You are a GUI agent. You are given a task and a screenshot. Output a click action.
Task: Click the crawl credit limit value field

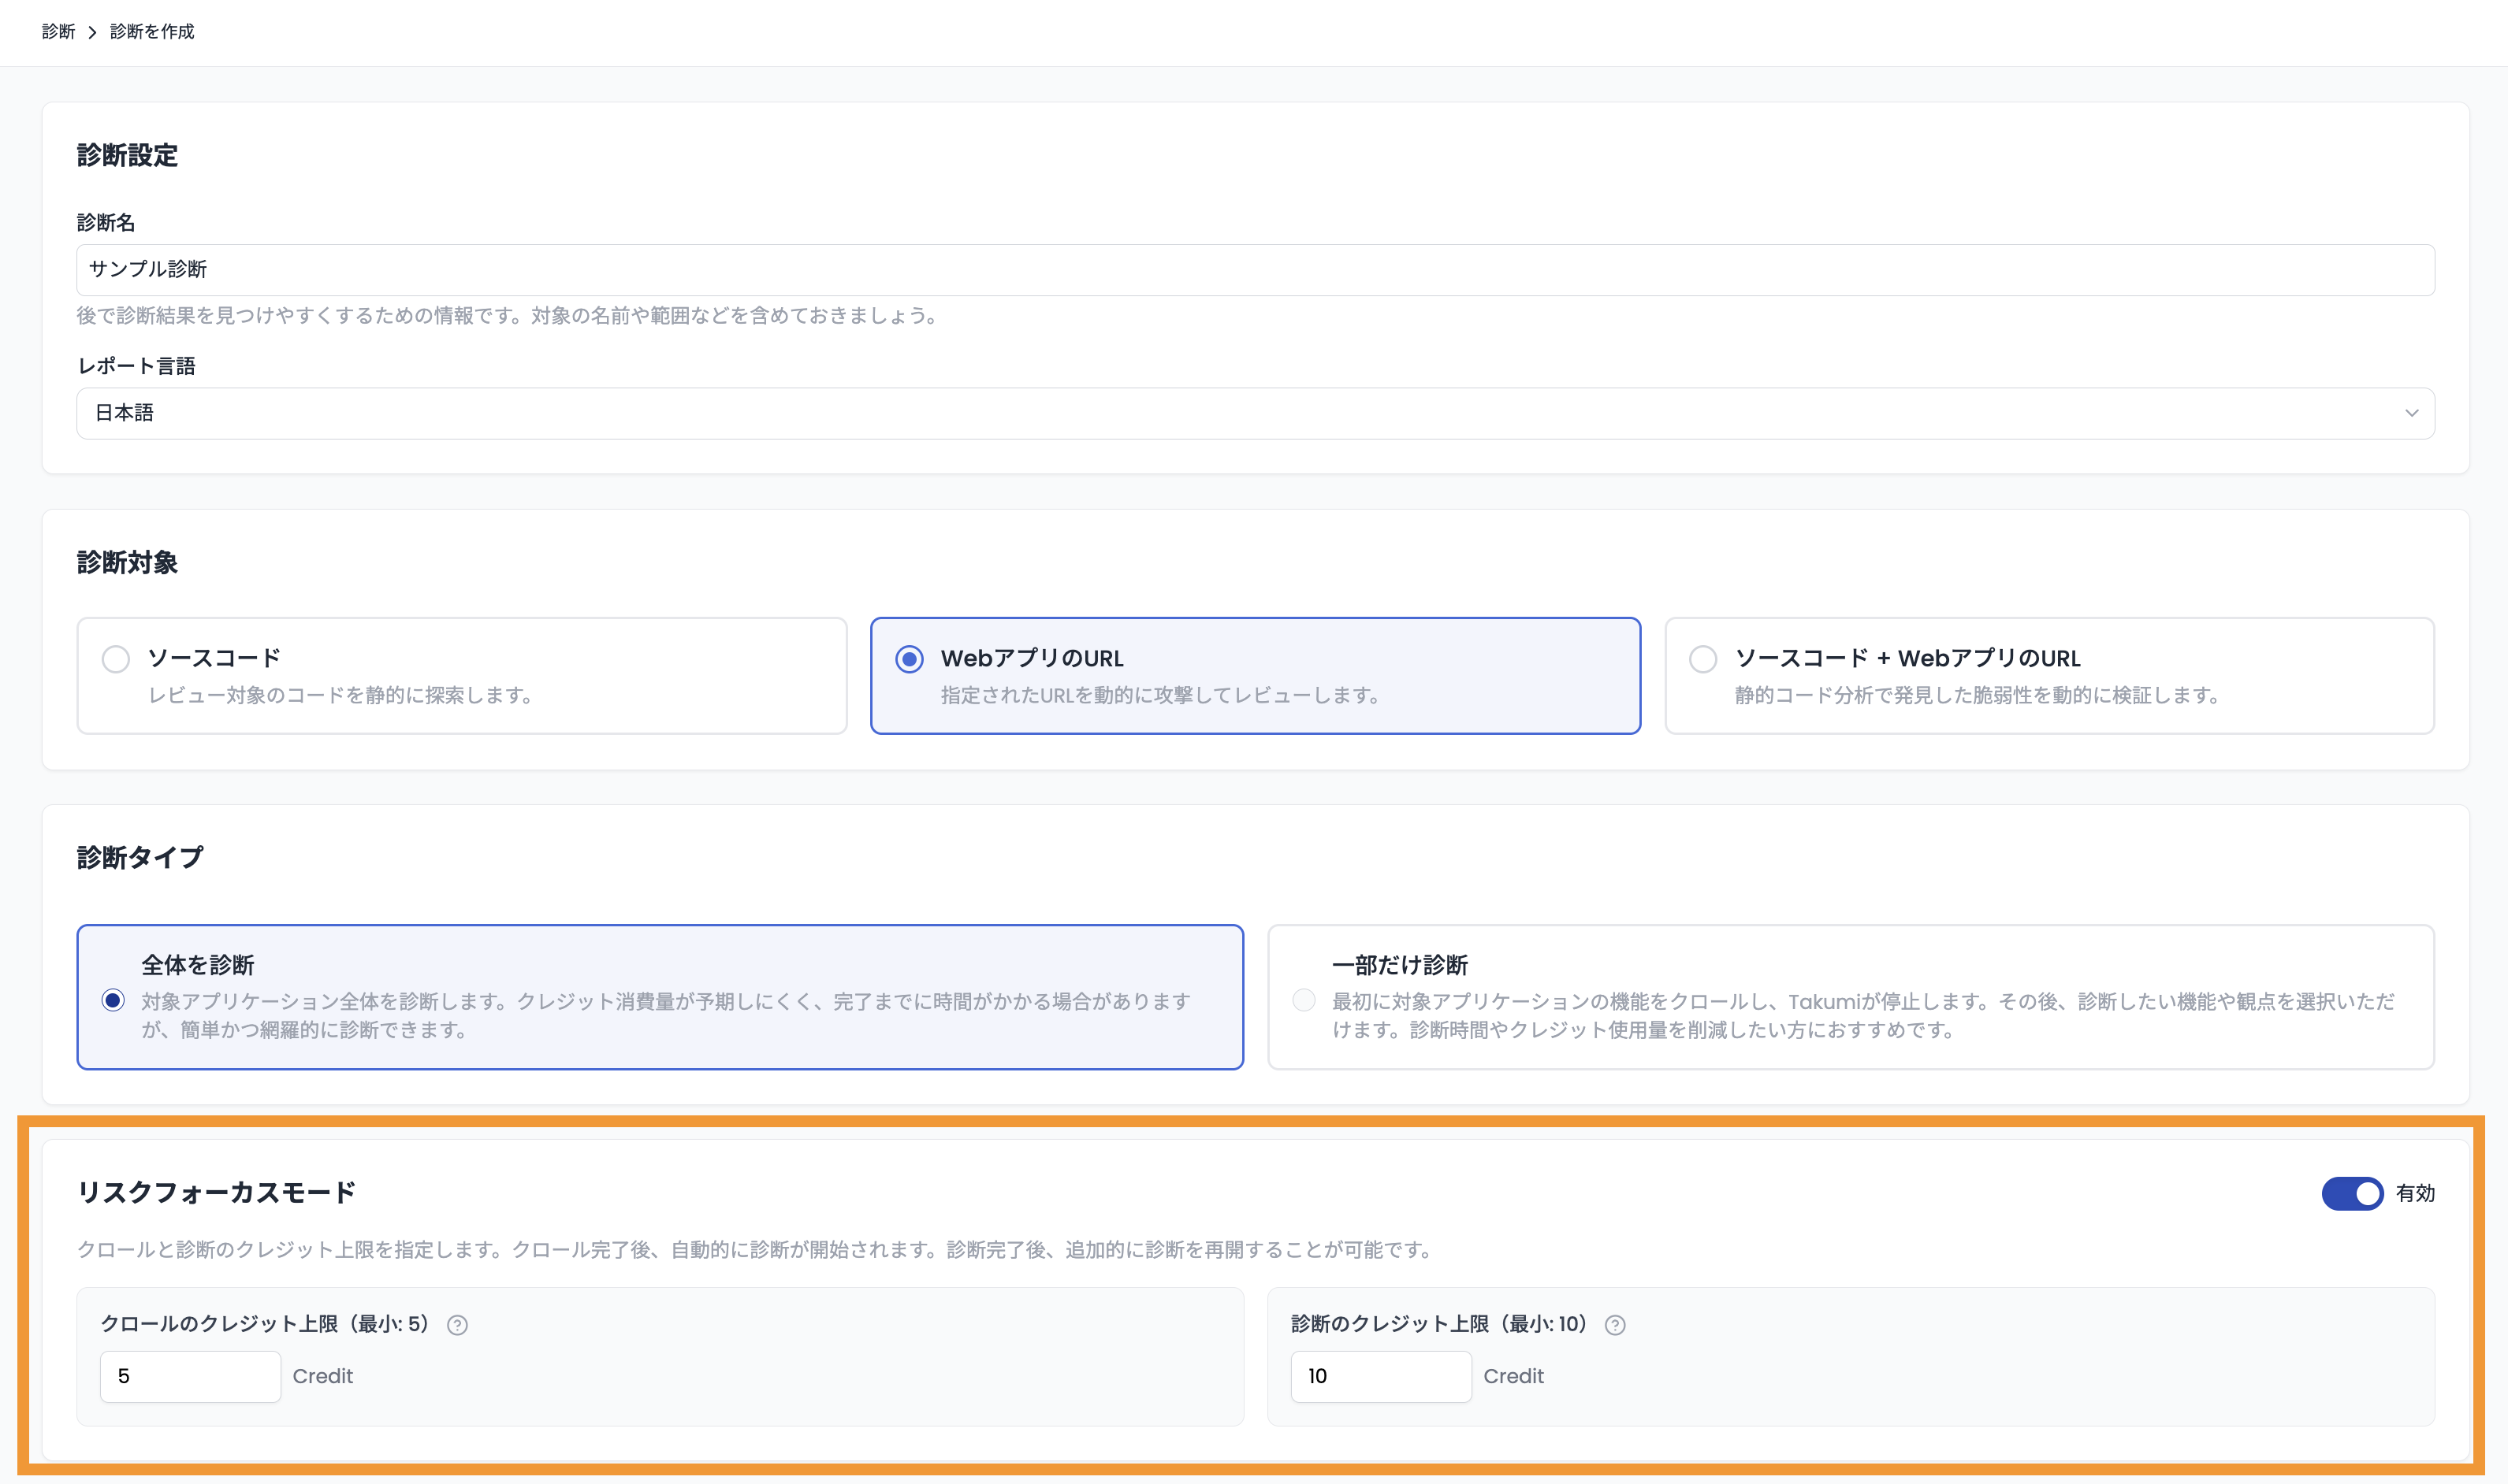pyautogui.click(x=189, y=1376)
